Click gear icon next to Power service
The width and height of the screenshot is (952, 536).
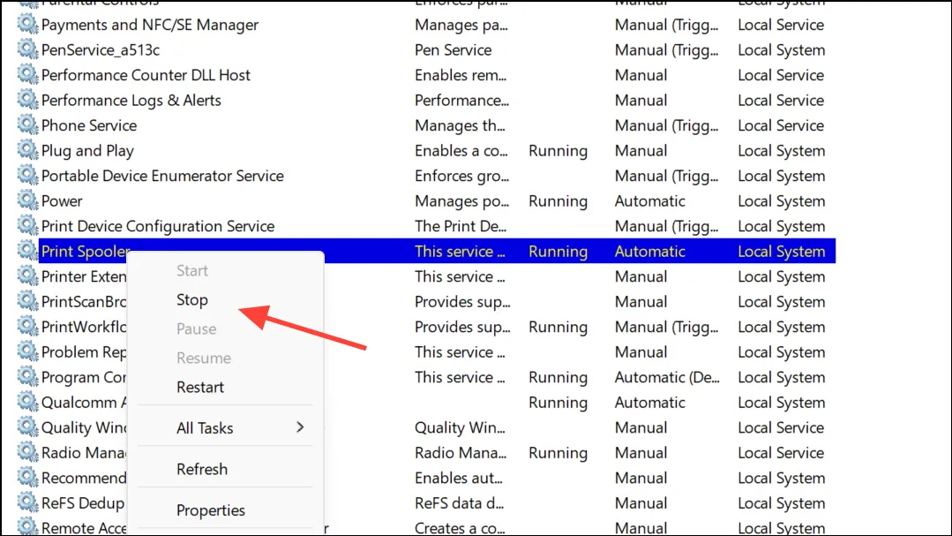(x=27, y=200)
